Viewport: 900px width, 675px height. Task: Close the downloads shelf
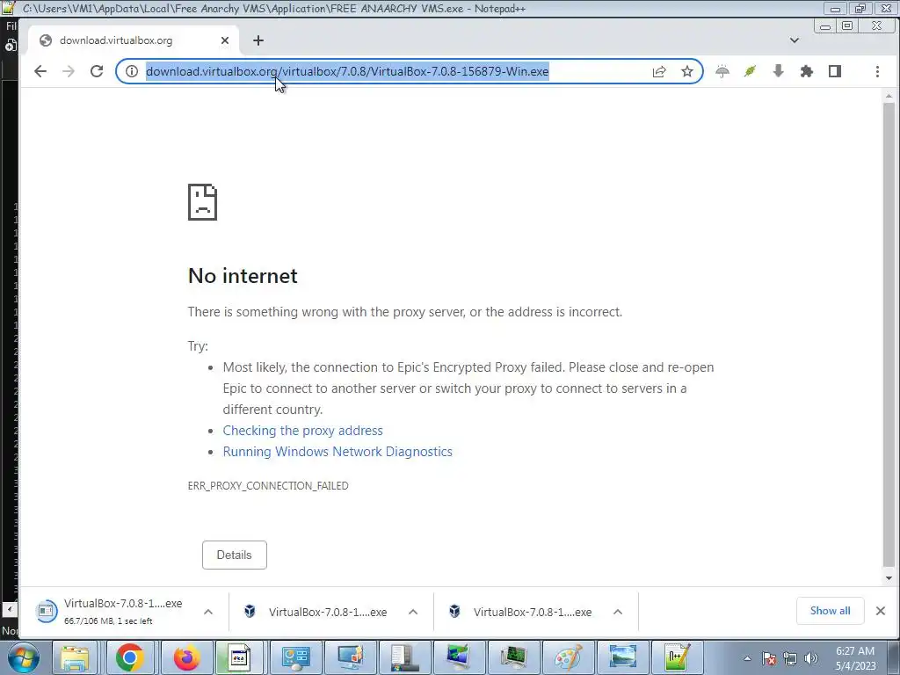click(881, 611)
